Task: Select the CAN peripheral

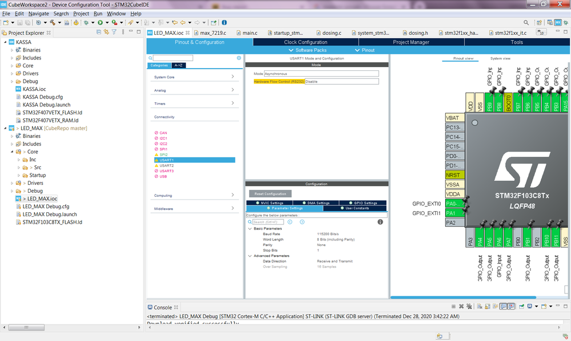Action: pos(163,133)
